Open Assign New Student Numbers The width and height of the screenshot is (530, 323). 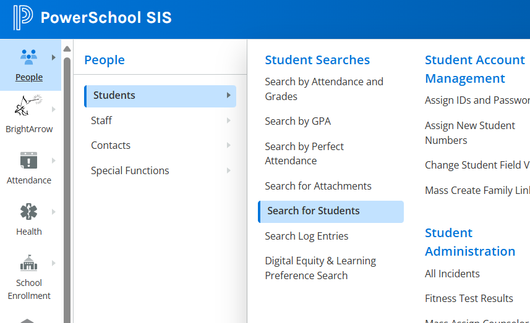469,133
